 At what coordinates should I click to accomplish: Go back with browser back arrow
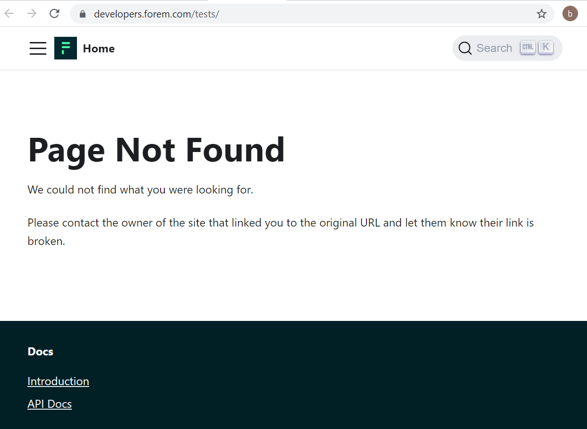click(x=9, y=14)
